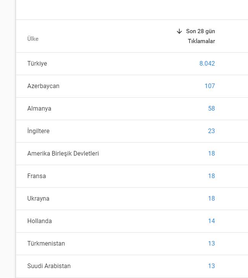This screenshot has height=278, width=248.
Task: Select the Fransa row
Action: pyautogui.click(x=132, y=176)
